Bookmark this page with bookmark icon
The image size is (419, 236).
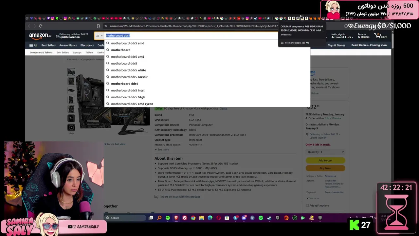click(98, 26)
